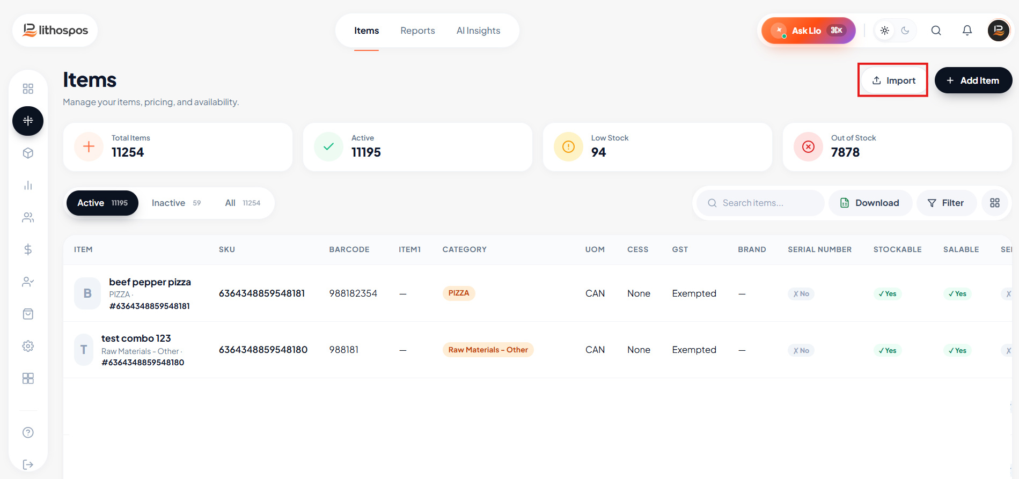Image resolution: width=1019 pixels, height=479 pixels.
Task: Open the Filter options
Action: 946,203
